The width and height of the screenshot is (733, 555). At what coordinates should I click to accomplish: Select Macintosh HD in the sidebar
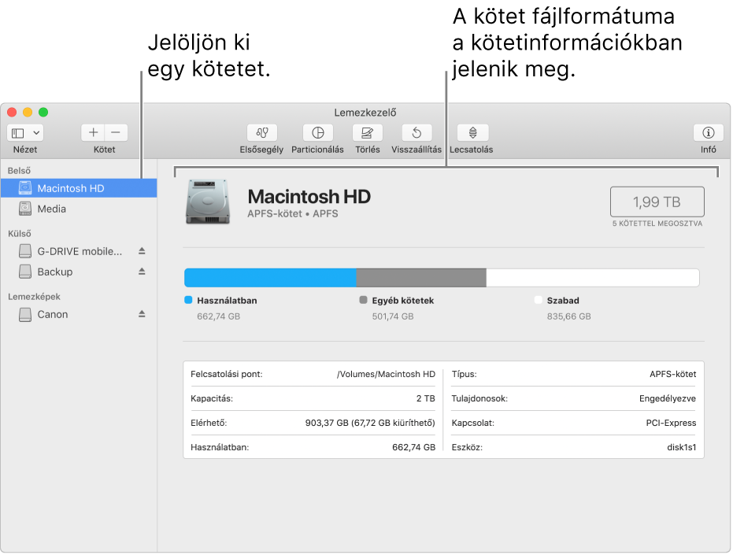pyautogui.click(x=79, y=188)
